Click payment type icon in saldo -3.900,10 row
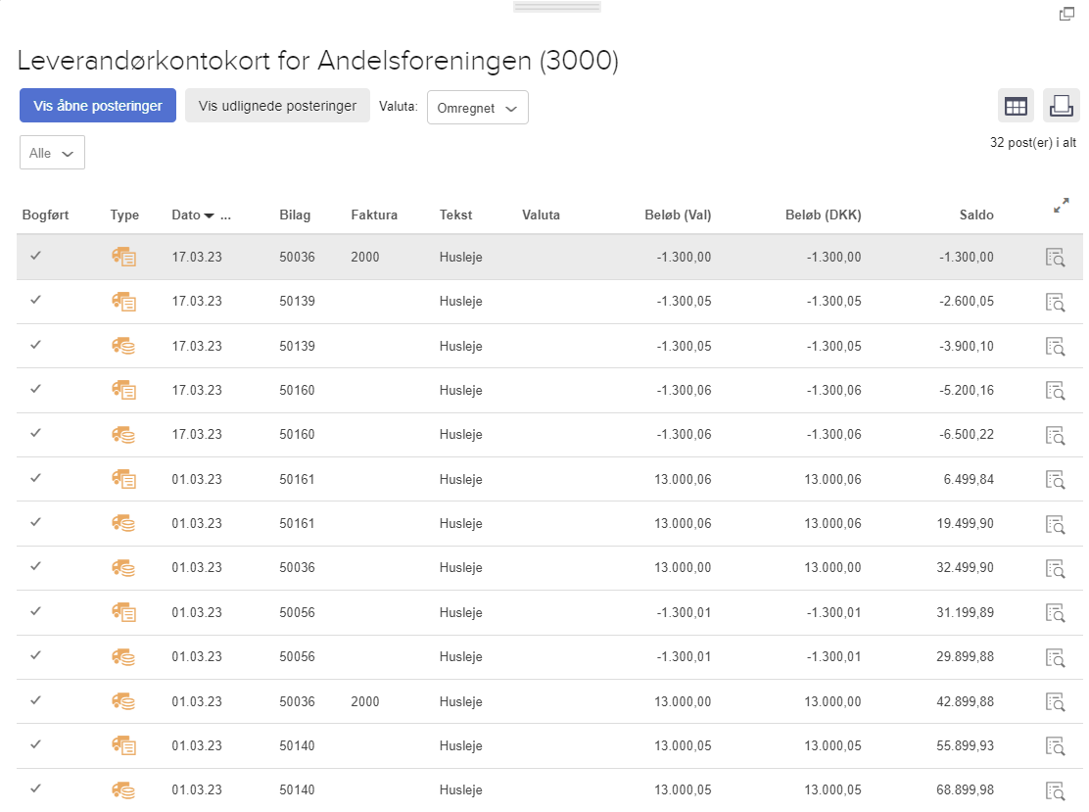Image resolution: width=1089 pixels, height=812 pixels. pos(123,346)
